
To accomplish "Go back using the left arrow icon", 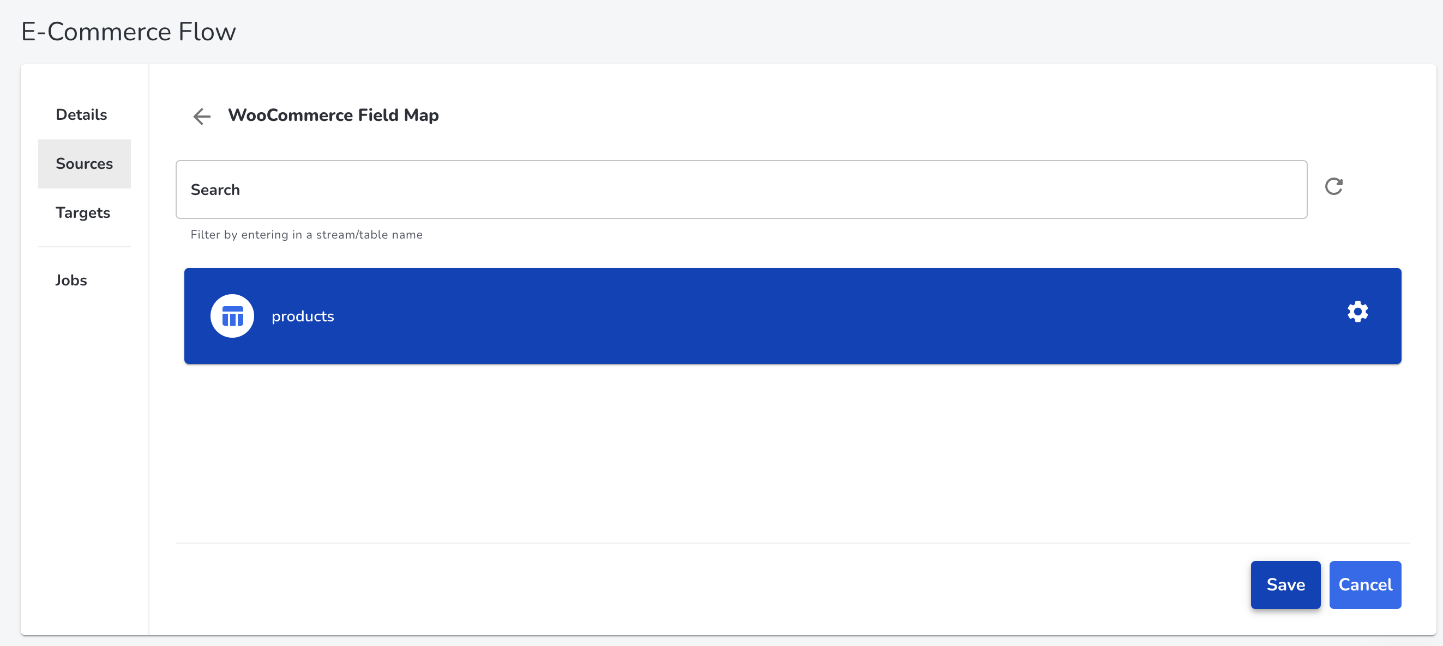I will click(x=202, y=116).
